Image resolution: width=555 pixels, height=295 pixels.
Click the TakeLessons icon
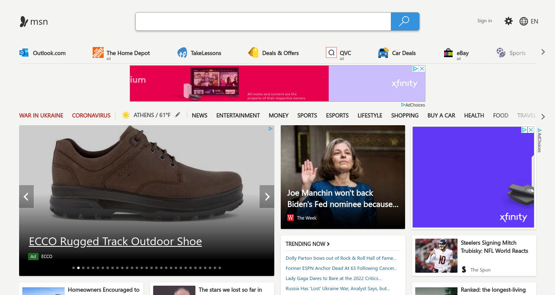coord(182,53)
